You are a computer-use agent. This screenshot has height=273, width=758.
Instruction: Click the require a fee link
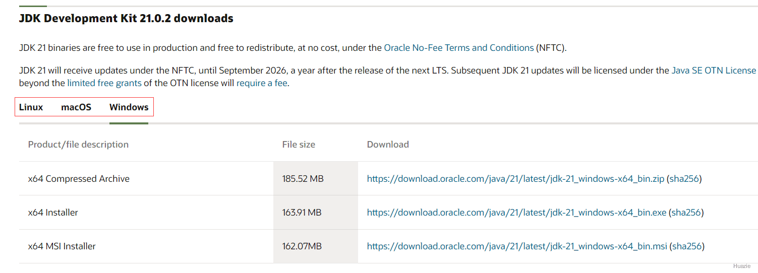pyautogui.click(x=262, y=83)
